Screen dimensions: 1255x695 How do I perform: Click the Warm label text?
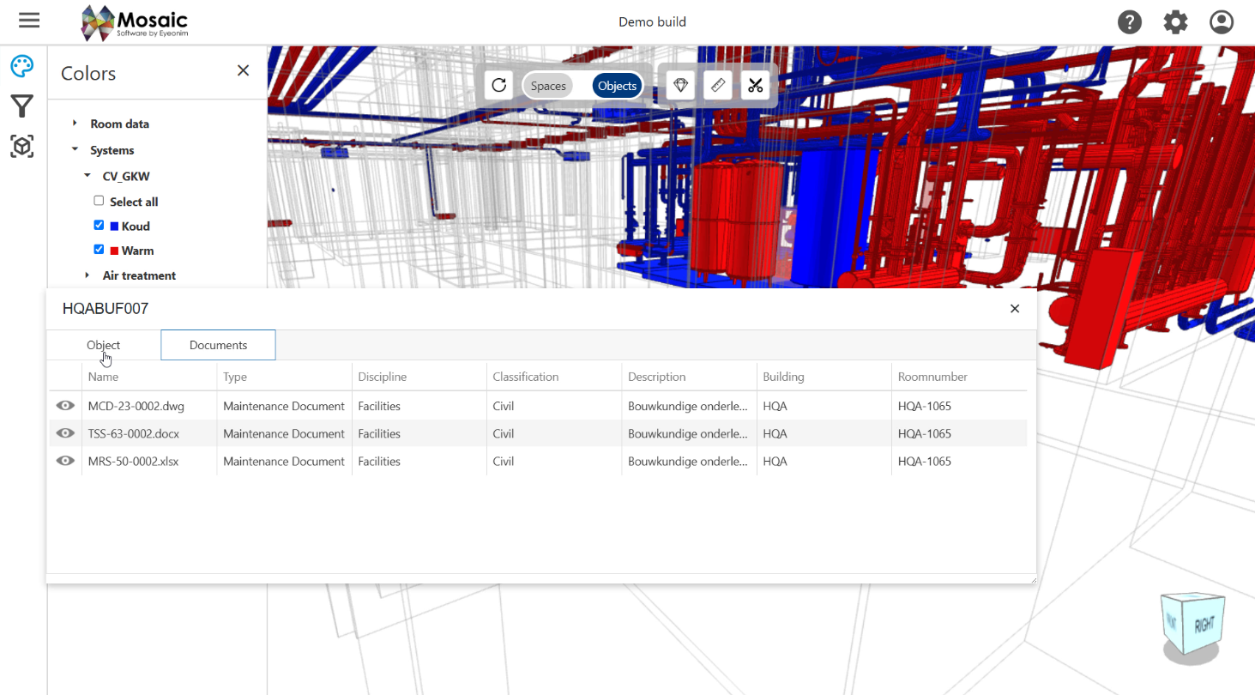[x=138, y=251]
